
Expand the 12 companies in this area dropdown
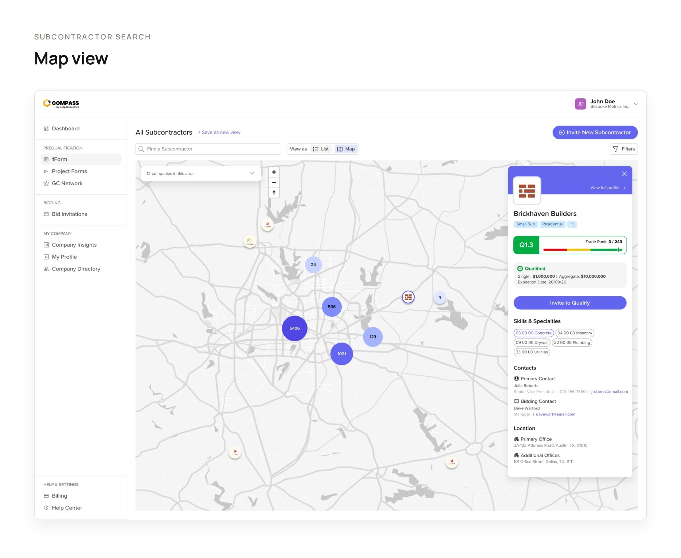[x=201, y=174]
